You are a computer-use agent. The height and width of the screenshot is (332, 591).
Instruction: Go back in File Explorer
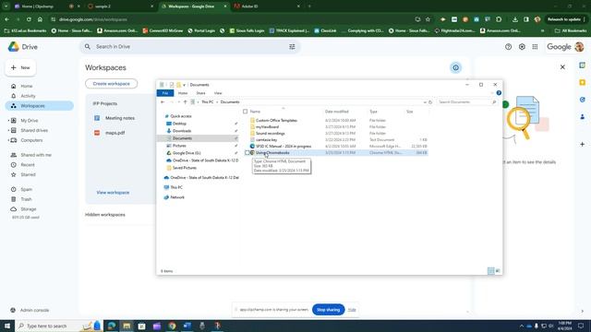[x=163, y=102]
